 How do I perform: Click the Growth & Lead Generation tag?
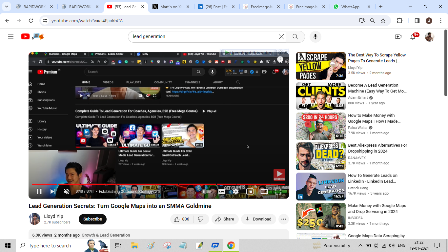pos(106,235)
